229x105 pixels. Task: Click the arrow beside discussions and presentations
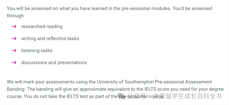14,62
